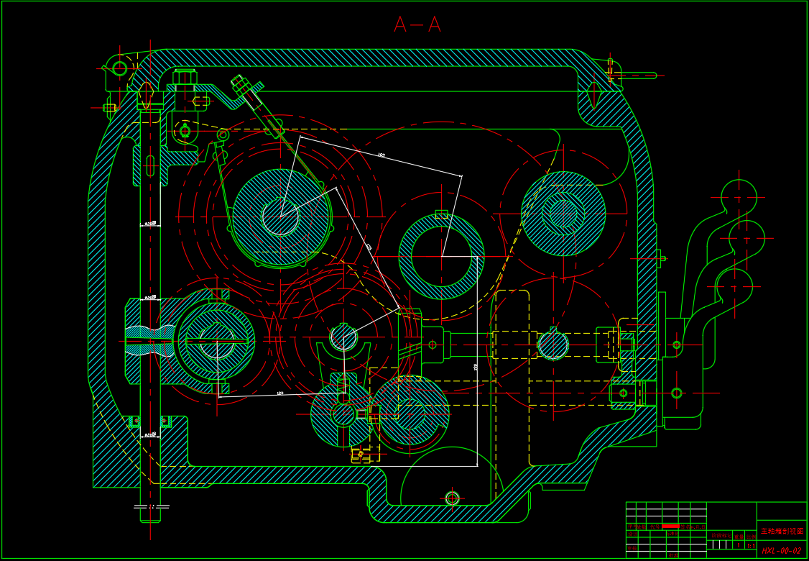This screenshot has height=561, width=809.
Task: Select the 比例 header cell
Action: click(751, 537)
